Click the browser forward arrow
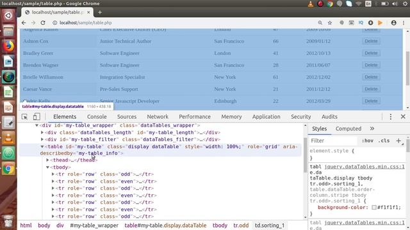The width and height of the screenshot is (410, 230). tap(33, 23)
